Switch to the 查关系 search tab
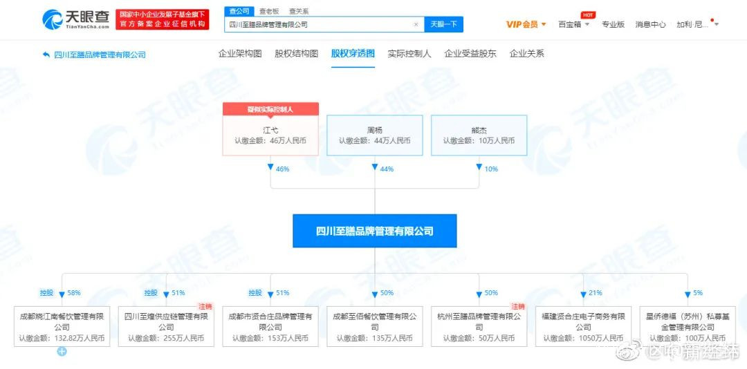Screen dimensions: 747x369 (299, 12)
